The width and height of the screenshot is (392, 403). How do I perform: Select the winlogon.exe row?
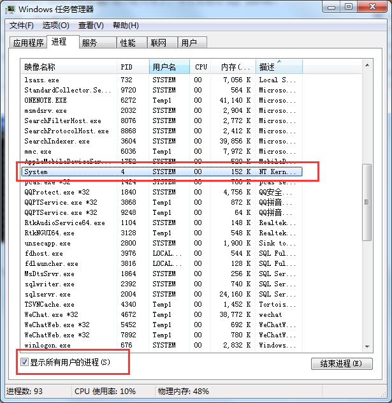click(x=162, y=345)
